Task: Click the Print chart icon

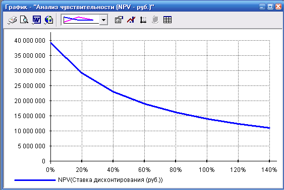Action: (x=12, y=20)
